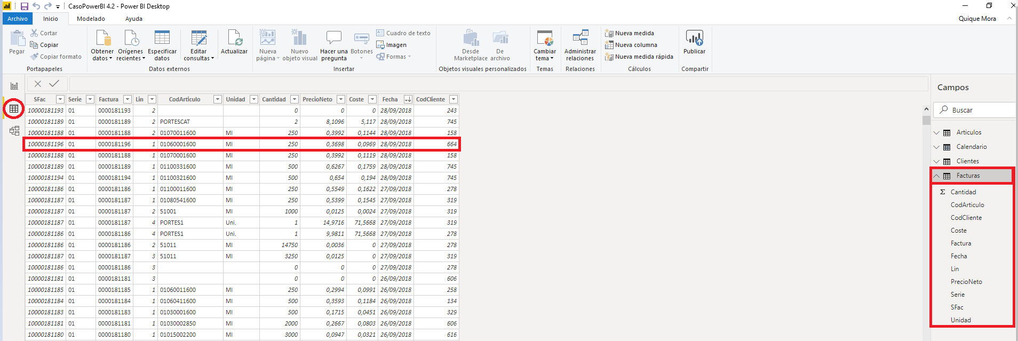The image size is (1018, 341).
Task: Create a Nueva medida
Action: click(x=630, y=33)
